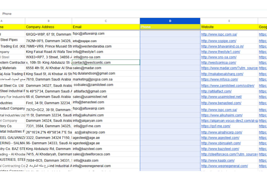Open the www.madar.com website link

click(229, 68)
